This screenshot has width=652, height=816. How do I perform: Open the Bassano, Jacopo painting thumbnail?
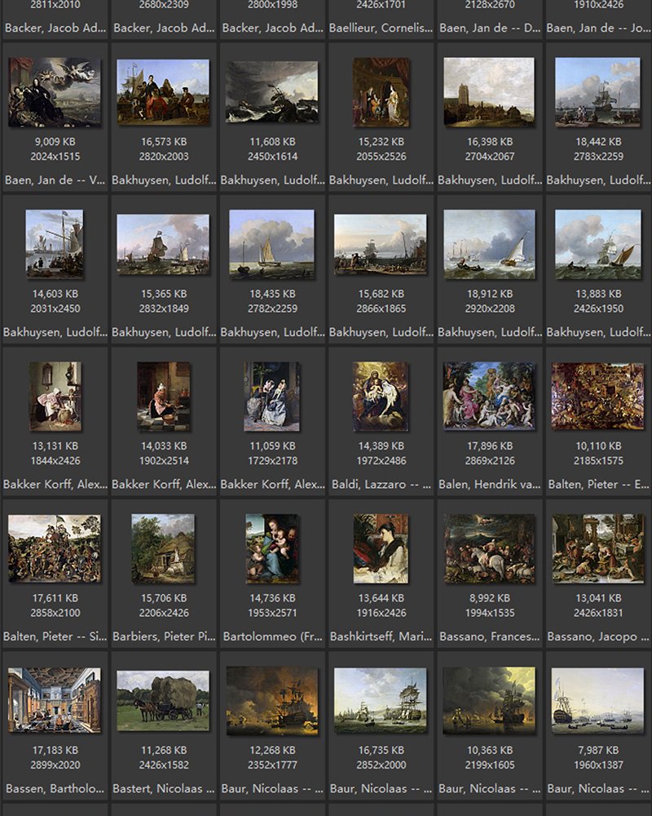coord(597,548)
